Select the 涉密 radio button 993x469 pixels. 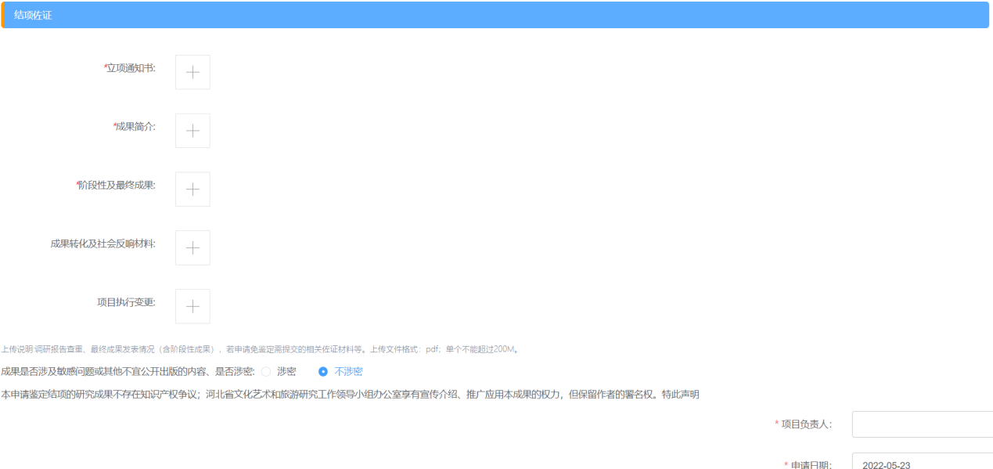point(266,372)
